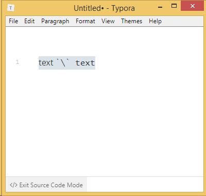Open the Paragraph menu
The image size is (206, 196).
[55, 21]
